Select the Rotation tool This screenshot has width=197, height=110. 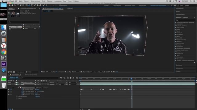(18, 5)
